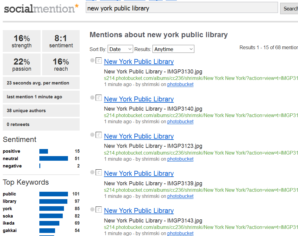Open the New York Public Library link above IMGP3130.jpg
This screenshot has height=236, width=298.
139,61
